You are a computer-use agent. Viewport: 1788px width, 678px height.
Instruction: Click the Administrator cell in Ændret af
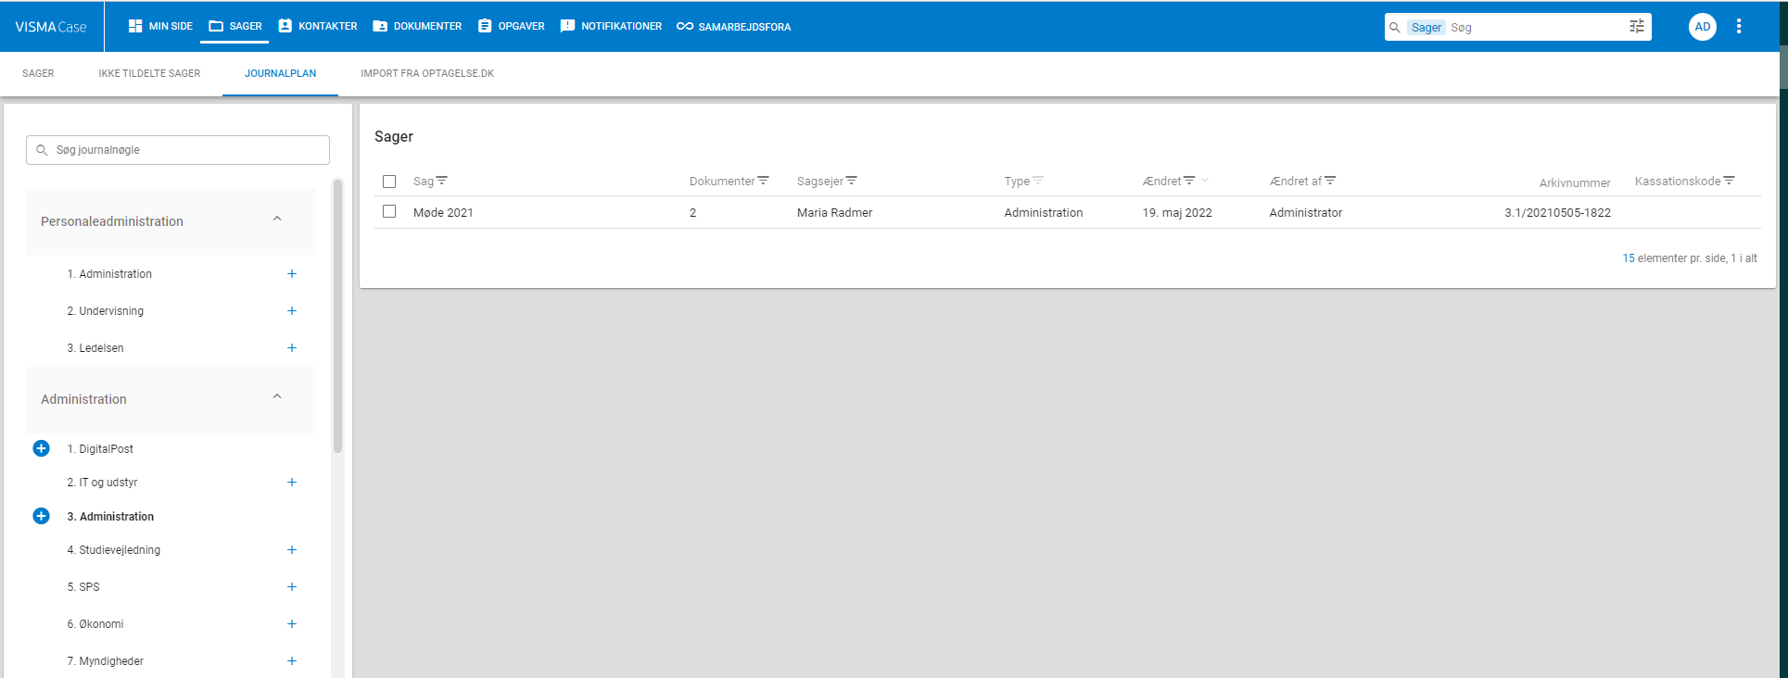(1305, 213)
